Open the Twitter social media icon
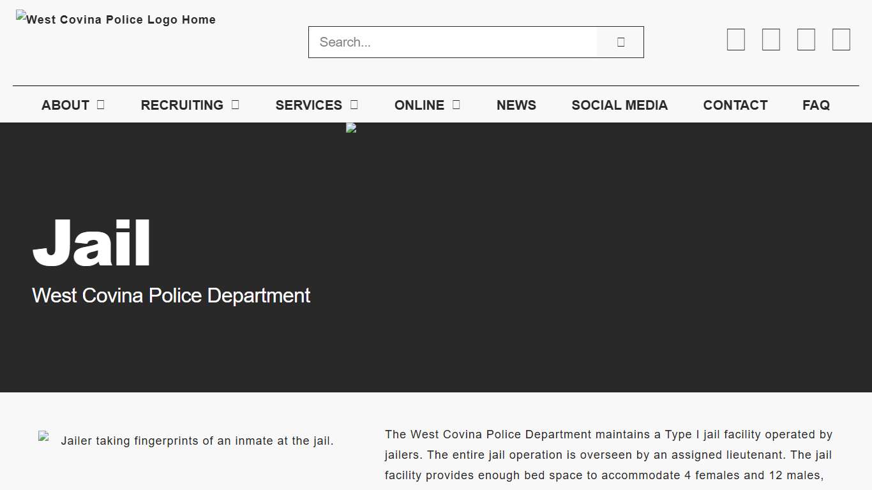 click(771, 39)
